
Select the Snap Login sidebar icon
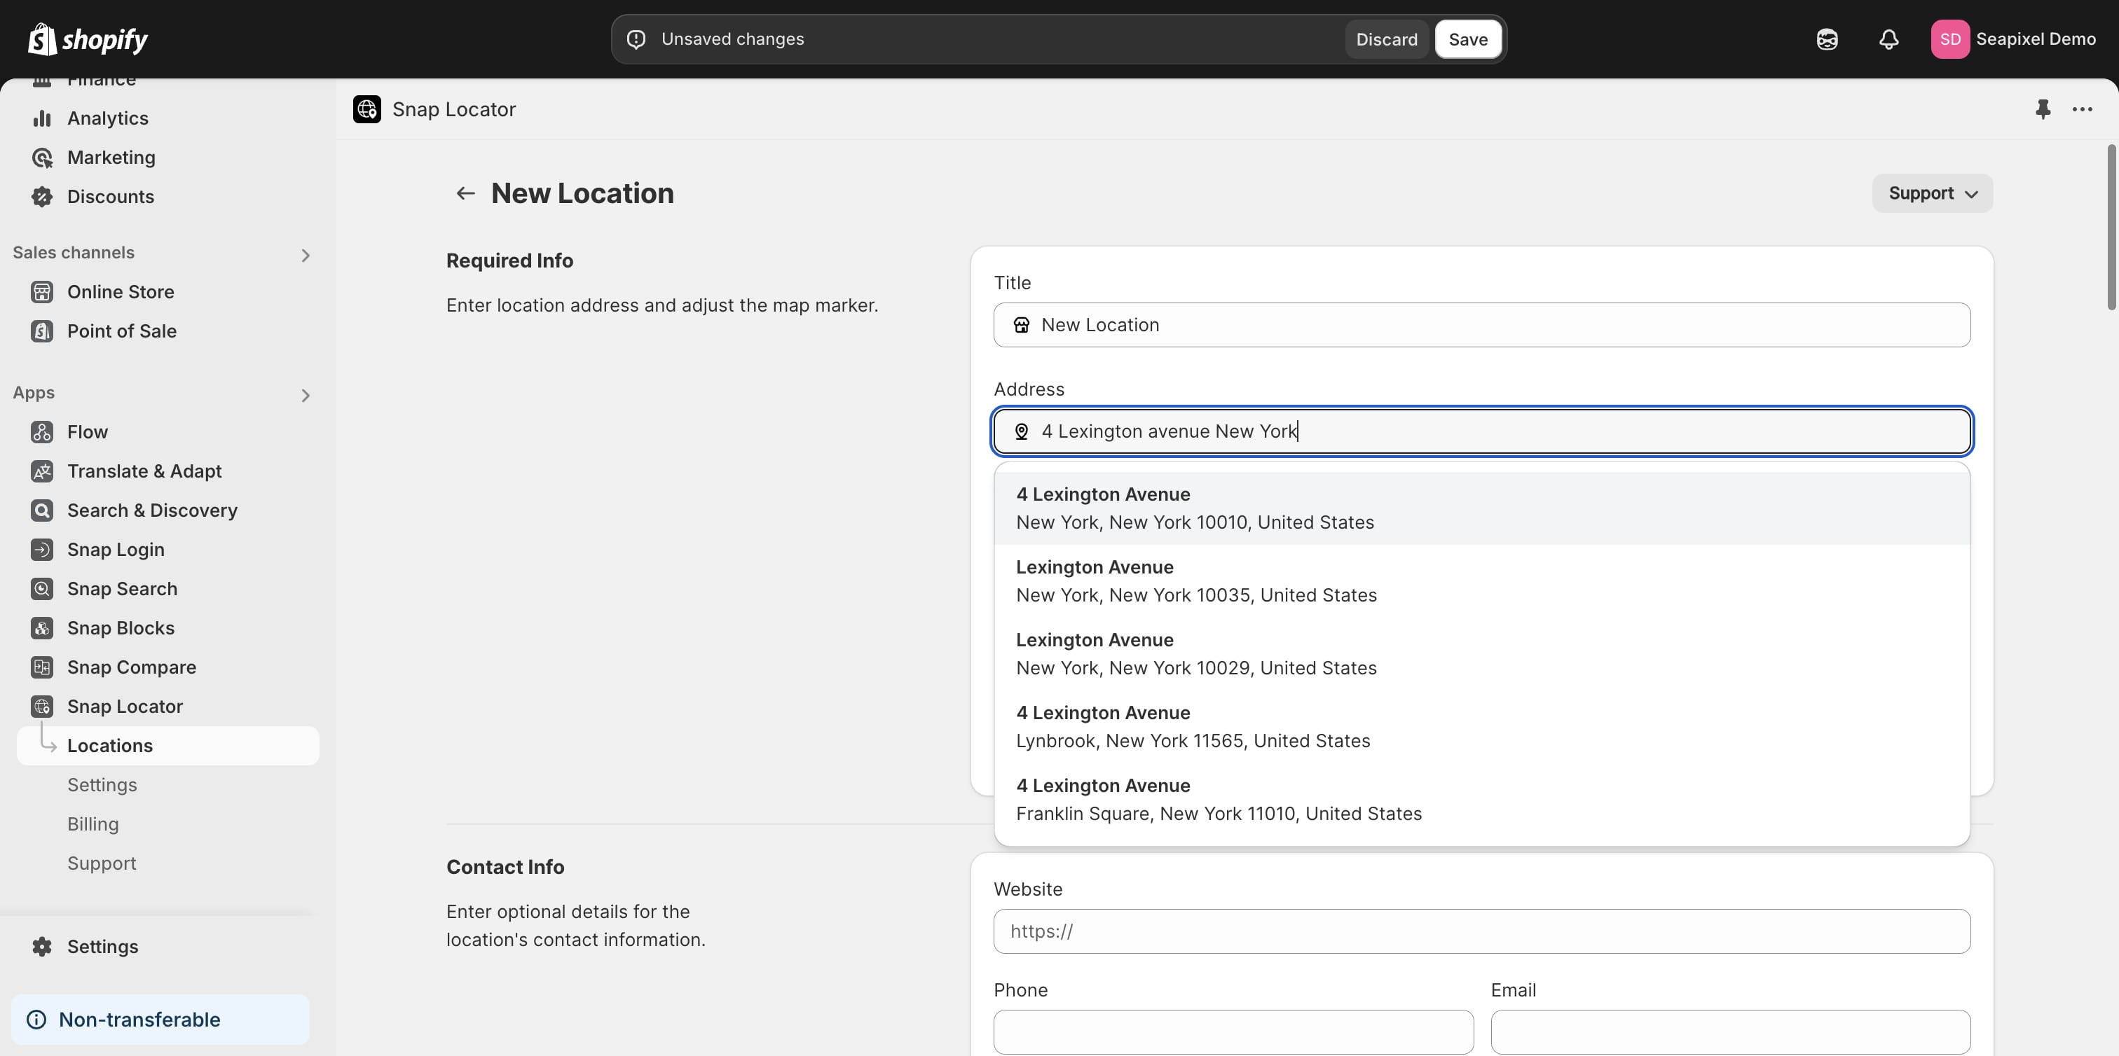42,549
